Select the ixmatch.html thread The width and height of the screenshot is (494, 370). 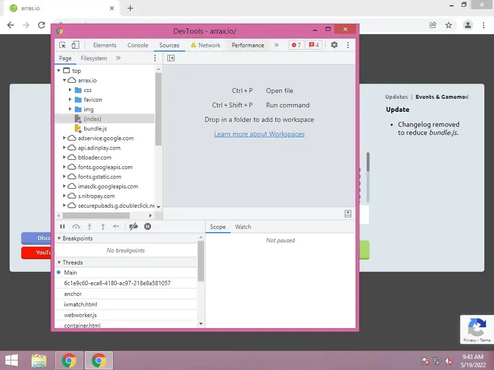click(126, 304)
